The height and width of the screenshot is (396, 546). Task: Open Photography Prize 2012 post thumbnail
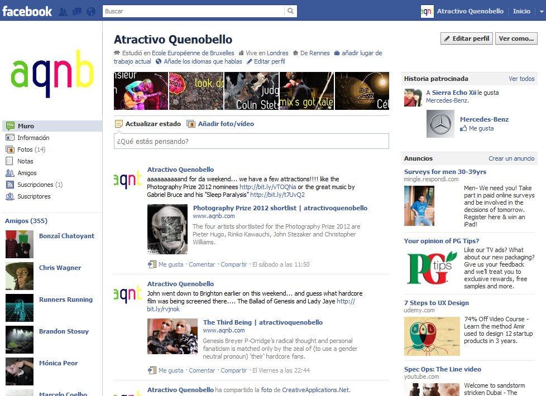click(167, 229)
